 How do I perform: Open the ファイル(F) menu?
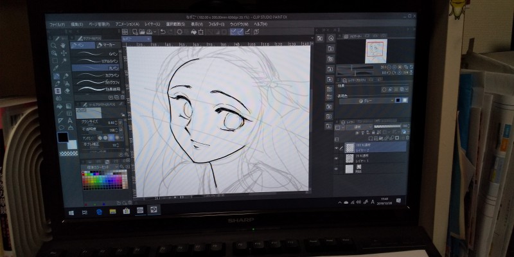pyautogui.click(x=57, y=24)
